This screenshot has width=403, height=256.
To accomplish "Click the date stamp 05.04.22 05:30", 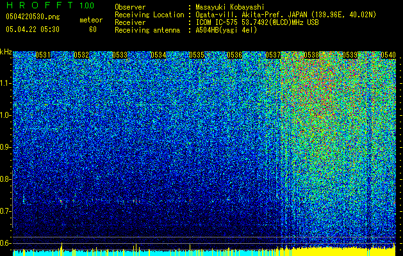I will tap(33, 29).
